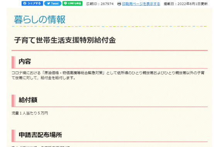Click the Twitter bird icon
214x147 pixels.
tap(48, 3)
